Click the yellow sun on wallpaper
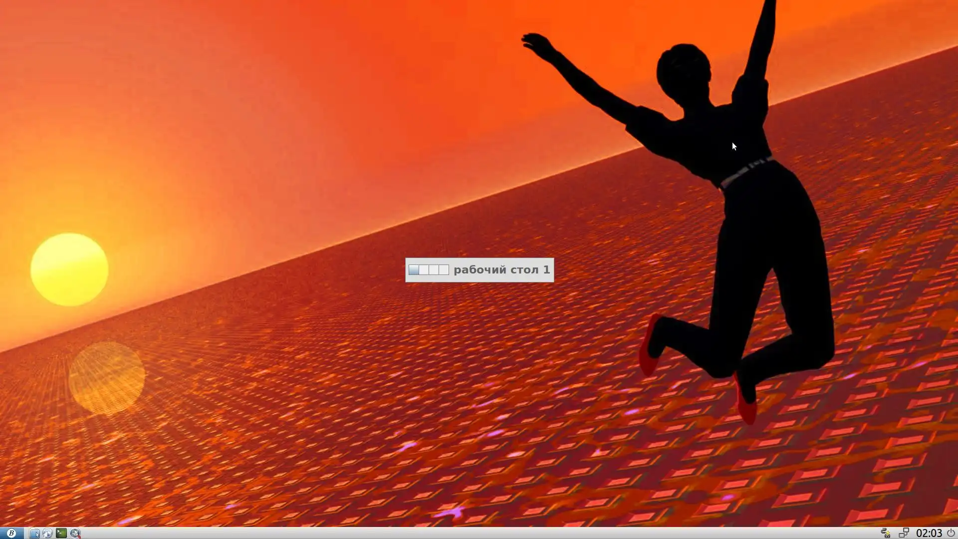This screenshot has width=958, height=539. [69, 269]
